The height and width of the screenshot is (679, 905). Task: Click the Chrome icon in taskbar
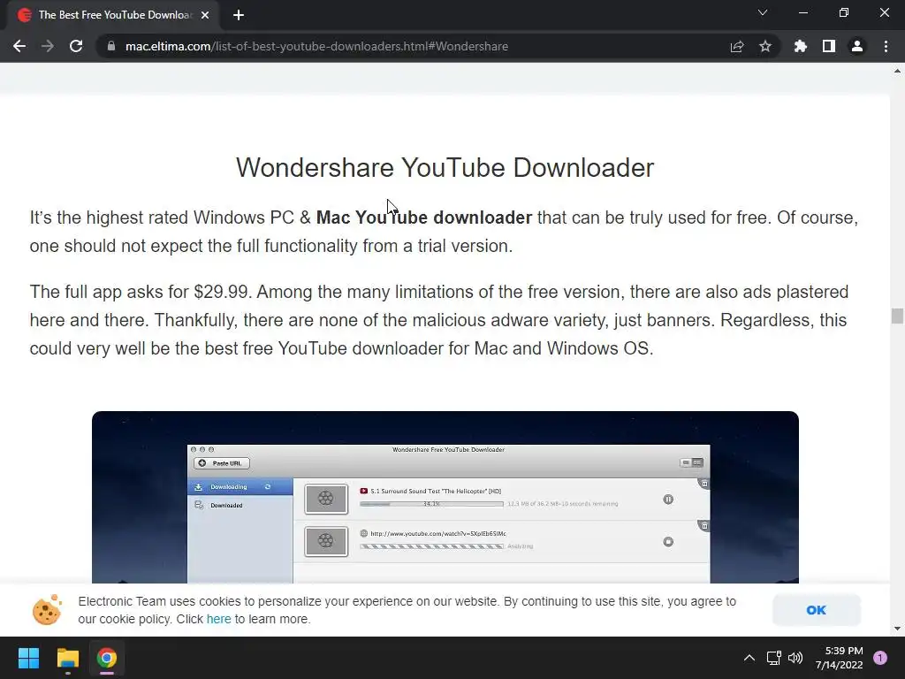click(107, 658)
